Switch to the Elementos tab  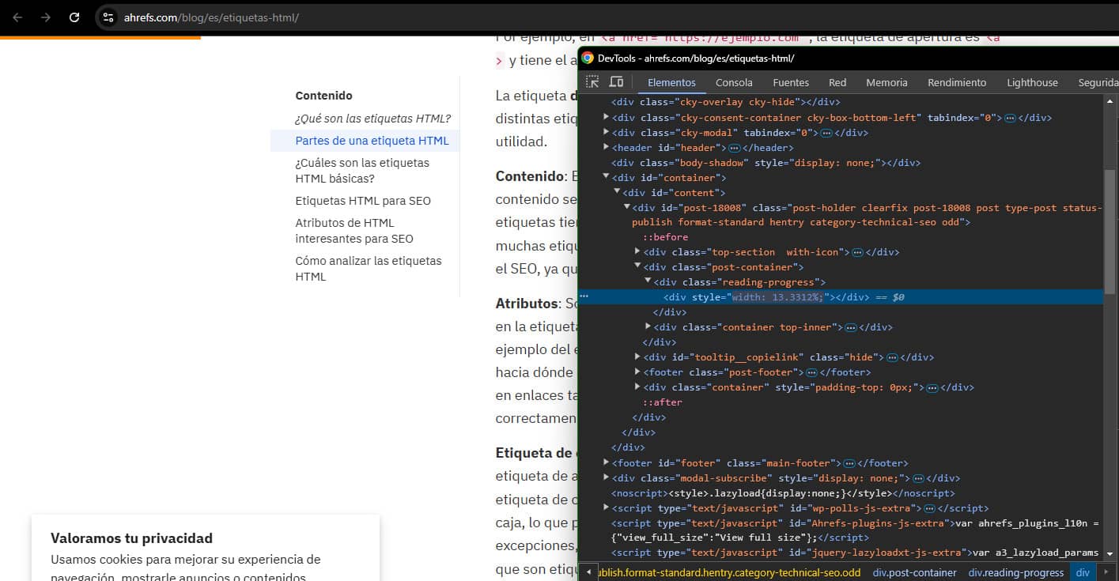(x=671, y=82)
